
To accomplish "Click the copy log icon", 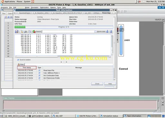I will pyautogui.click(x=30, y=31).
